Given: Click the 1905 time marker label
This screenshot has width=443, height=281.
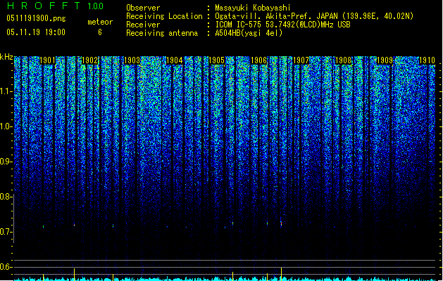Looking at the screenshot, I should tap(216, 60).
